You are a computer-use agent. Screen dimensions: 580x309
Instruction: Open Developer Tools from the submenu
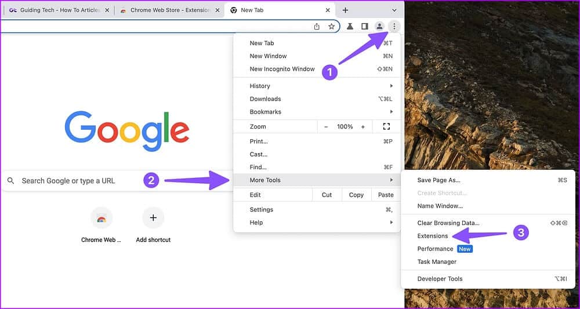[488, 279]
